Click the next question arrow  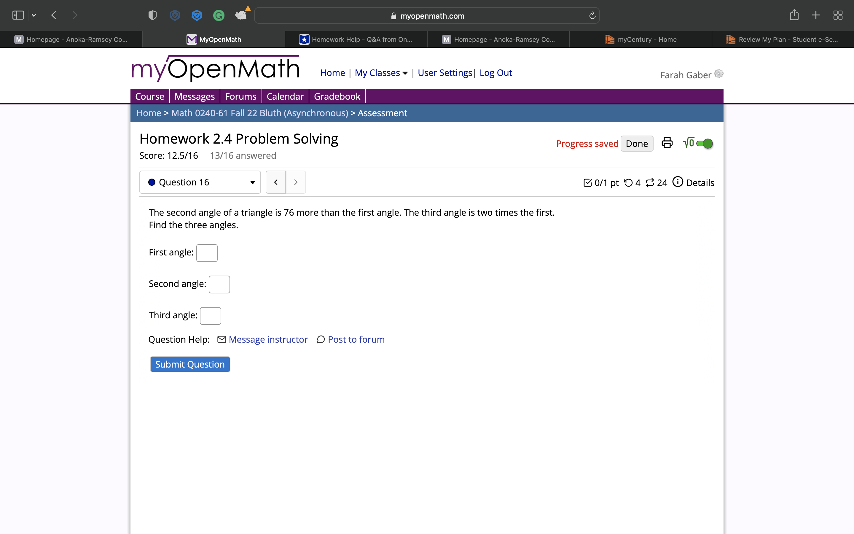pos(296,182)
